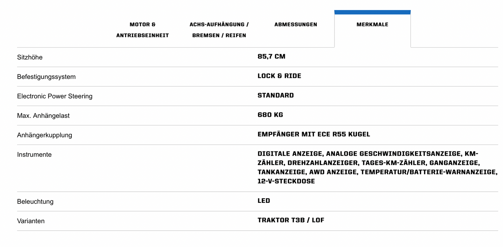
Task: Click the Anhängerkupplung label
Action: click(x=45, y=135)
